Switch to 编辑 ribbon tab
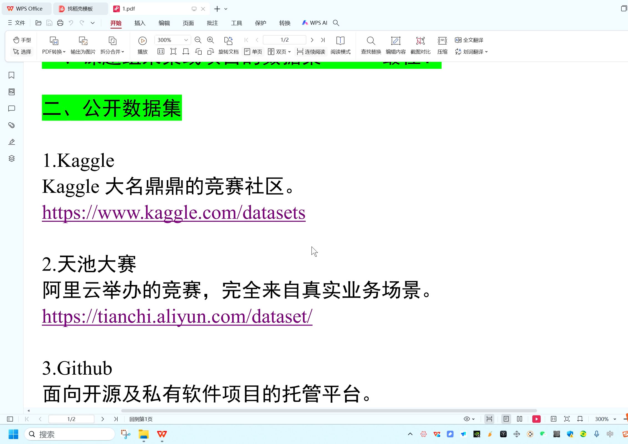Viewport: 628px width, 444px height. pos(164,23)
